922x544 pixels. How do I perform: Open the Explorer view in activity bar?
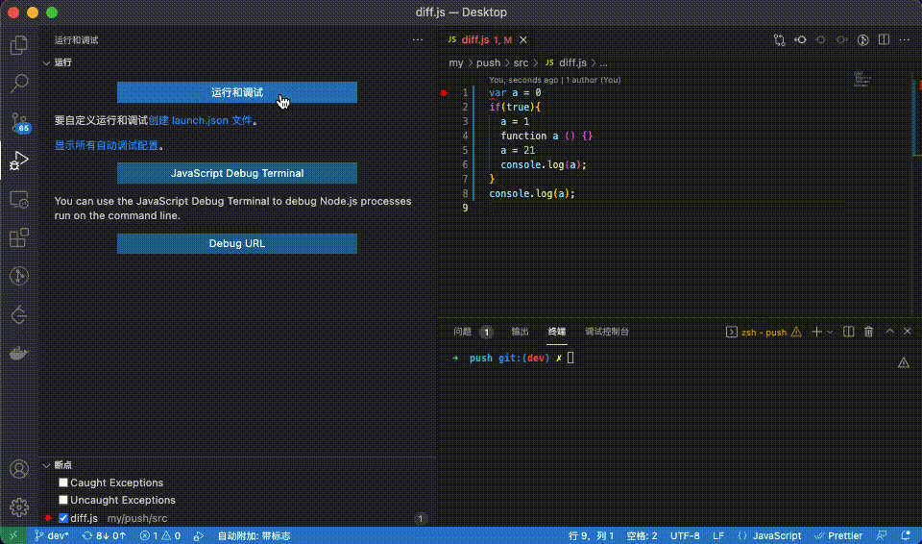[x=19, y=45]
